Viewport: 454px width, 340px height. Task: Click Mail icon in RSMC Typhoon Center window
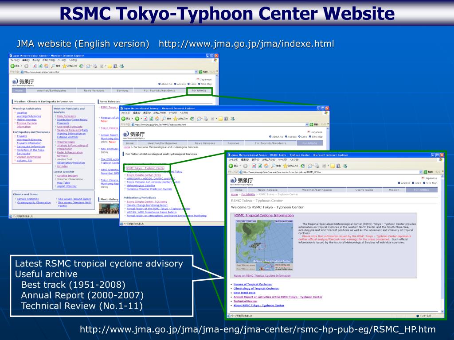click(311, 166)
